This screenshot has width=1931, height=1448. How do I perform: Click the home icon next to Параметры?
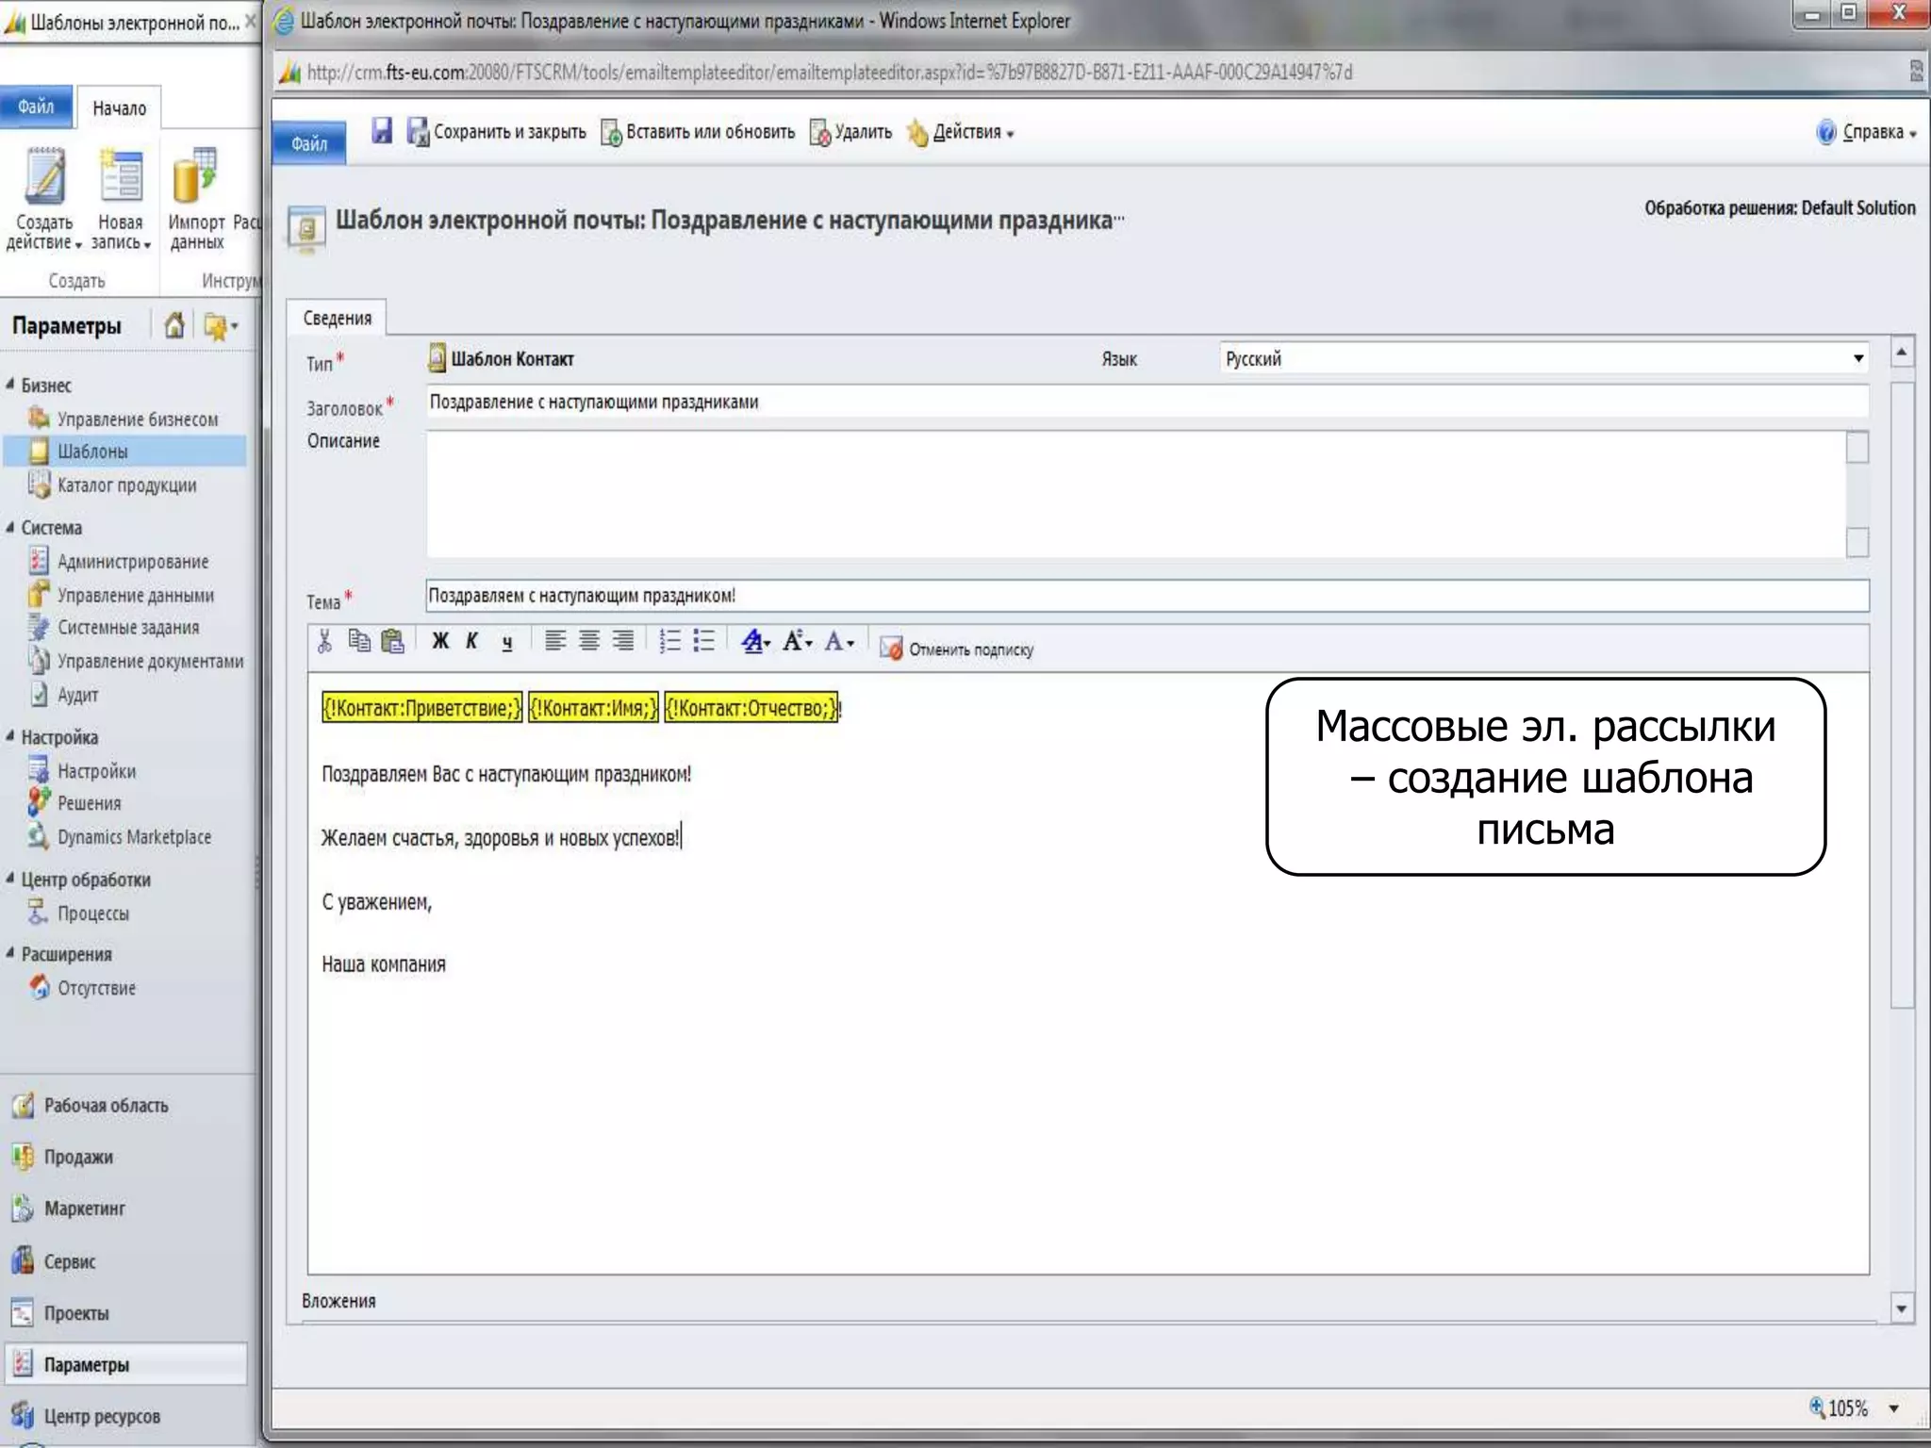(174, 326)
